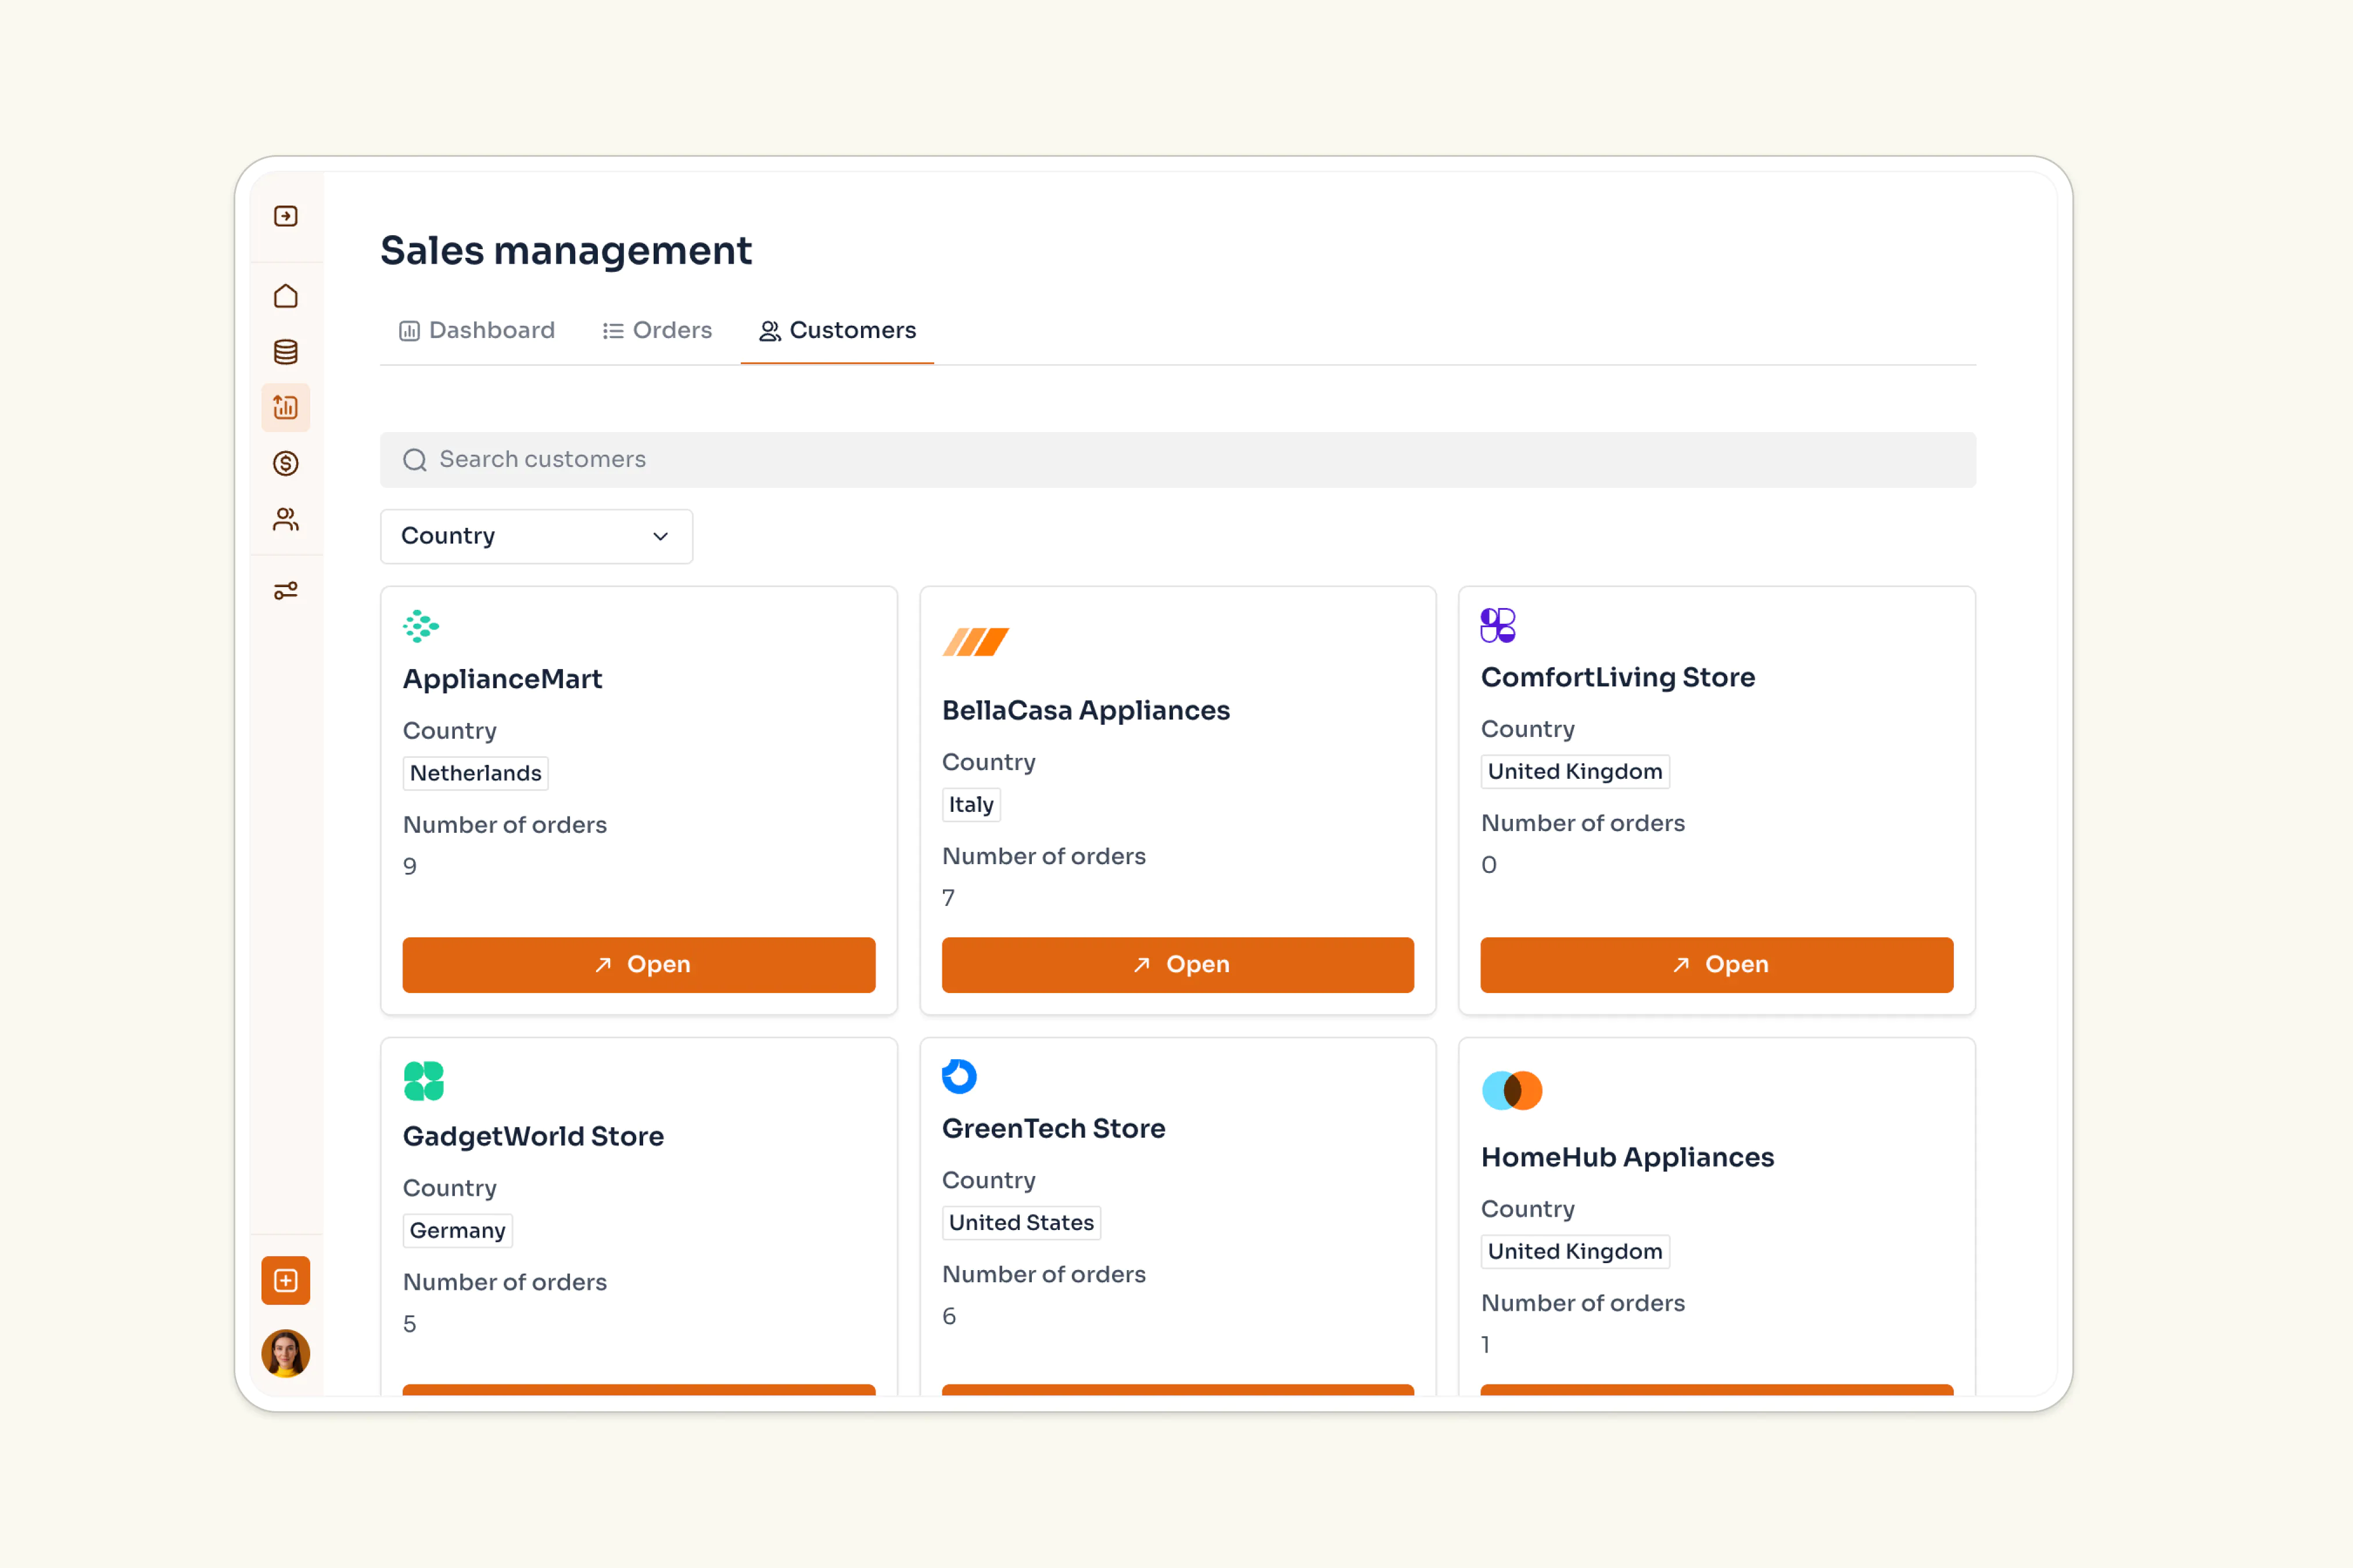Expand the Country dropdown chevron
The width and height of the screenshot is (2353, 1568).
(659, 536)
